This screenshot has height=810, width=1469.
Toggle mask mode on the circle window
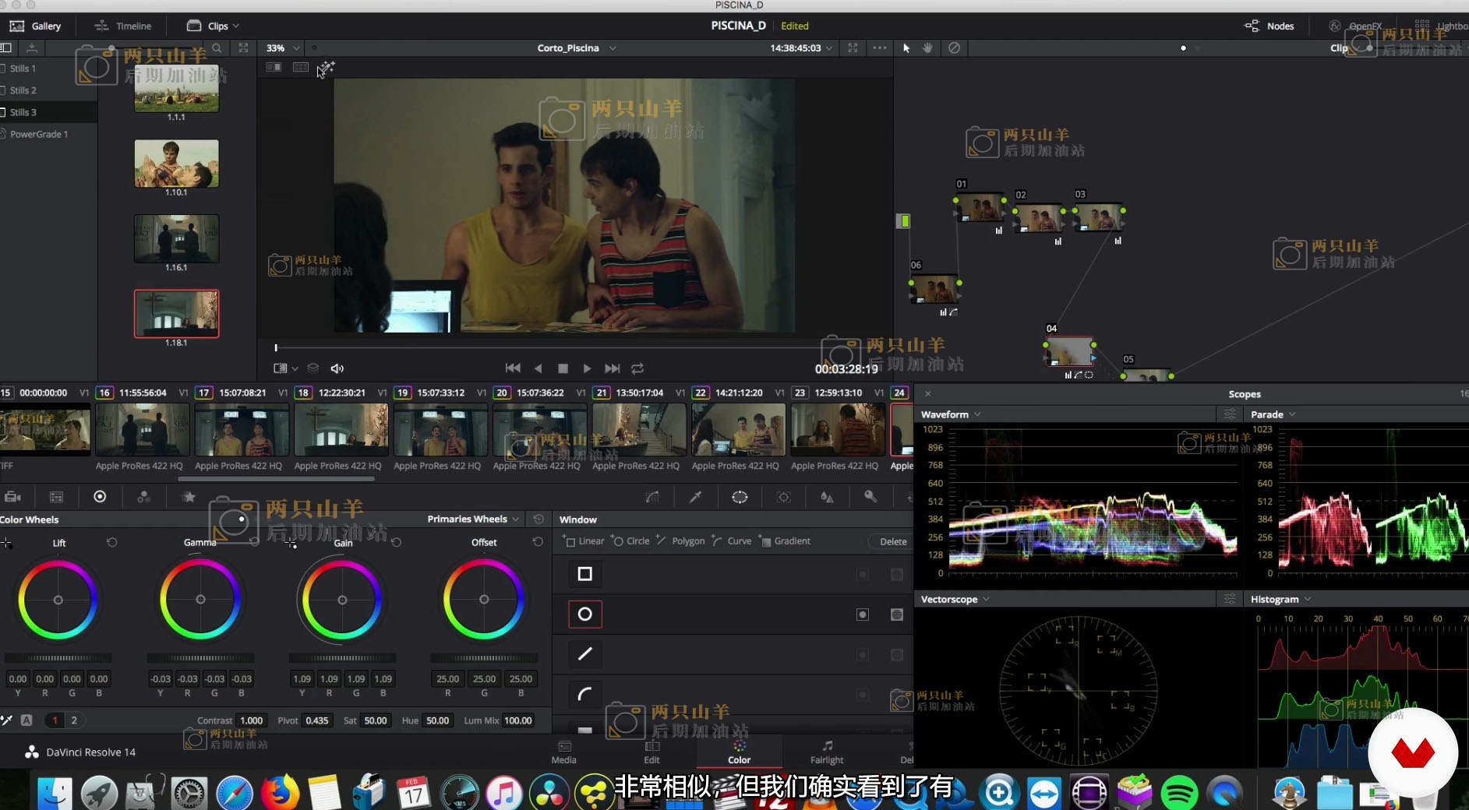pos(897,615)
